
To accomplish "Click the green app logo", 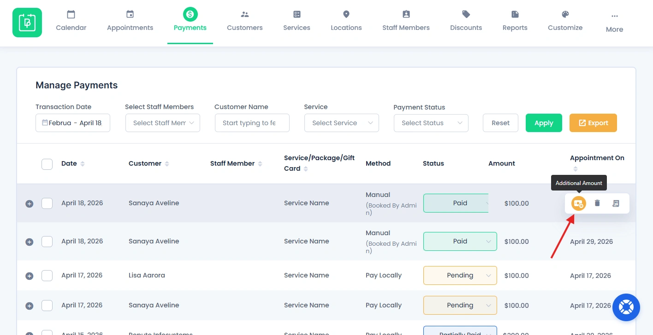I will coord(27,23).
